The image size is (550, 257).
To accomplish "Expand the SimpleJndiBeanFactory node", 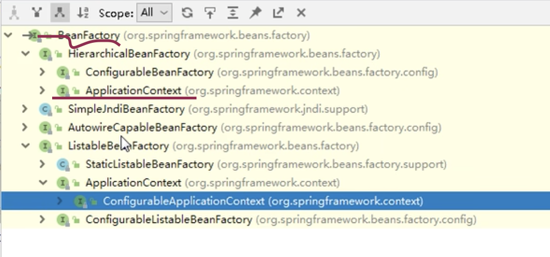I will click(x=25, y=109).
